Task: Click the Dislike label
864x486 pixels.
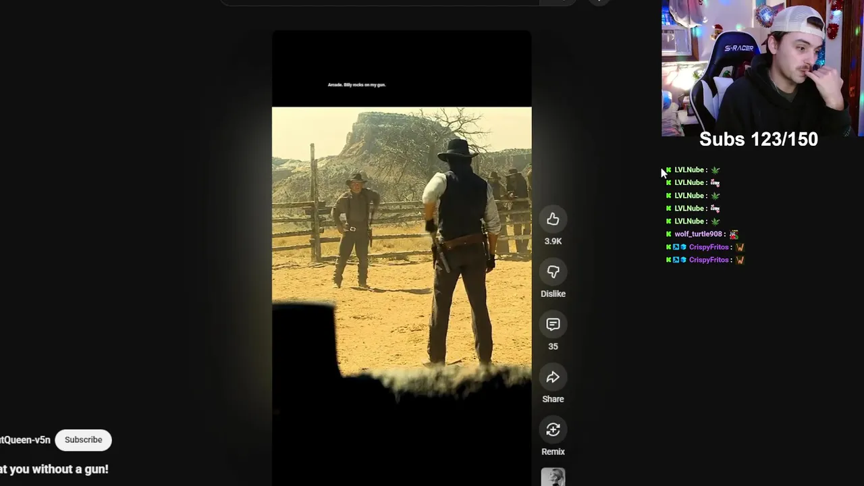Action: (x=553, y=294)
